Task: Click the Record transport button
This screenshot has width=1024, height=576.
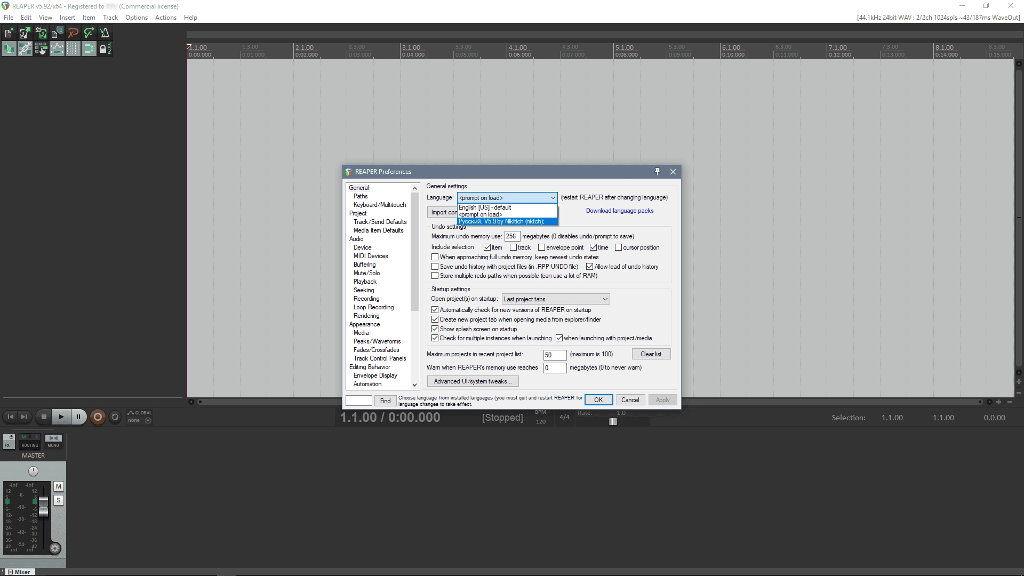Action: point(98,417)
